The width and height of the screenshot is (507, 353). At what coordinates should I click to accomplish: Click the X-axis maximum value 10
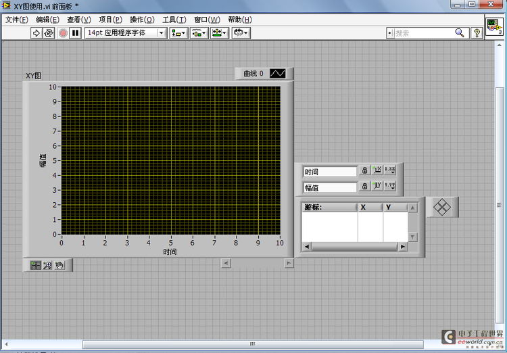[280, 243]
